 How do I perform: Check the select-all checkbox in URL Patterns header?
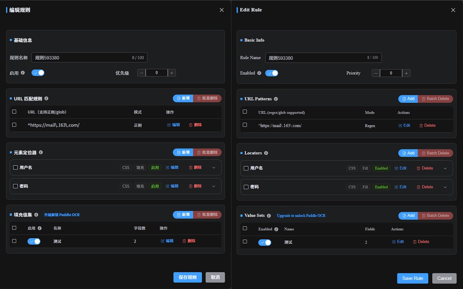pos(245,112)
